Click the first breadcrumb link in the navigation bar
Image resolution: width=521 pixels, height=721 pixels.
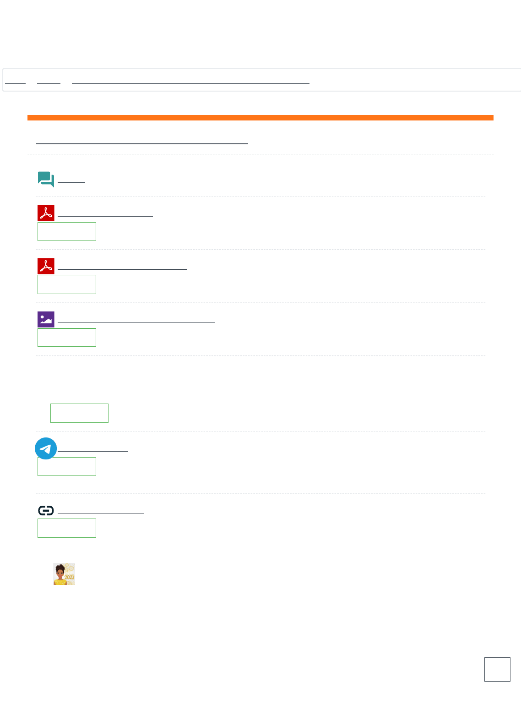click(x=15, y=81)
